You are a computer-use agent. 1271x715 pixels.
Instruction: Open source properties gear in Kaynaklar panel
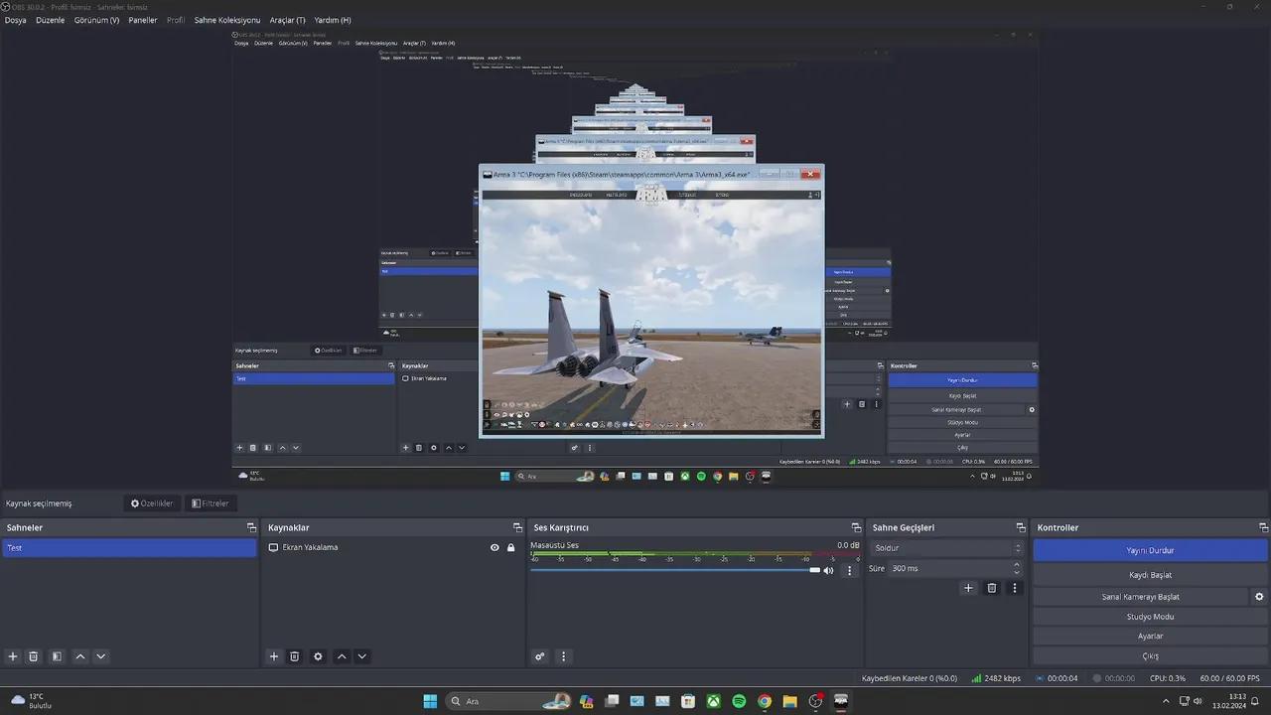point(318,656)
